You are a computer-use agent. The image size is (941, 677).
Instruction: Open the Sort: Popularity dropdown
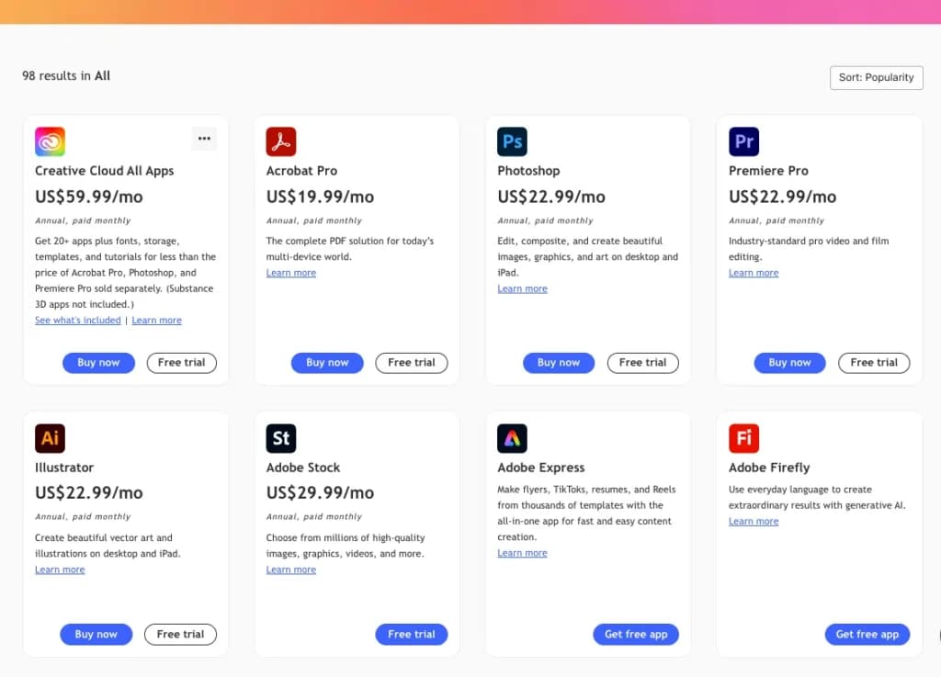(876, 77)
